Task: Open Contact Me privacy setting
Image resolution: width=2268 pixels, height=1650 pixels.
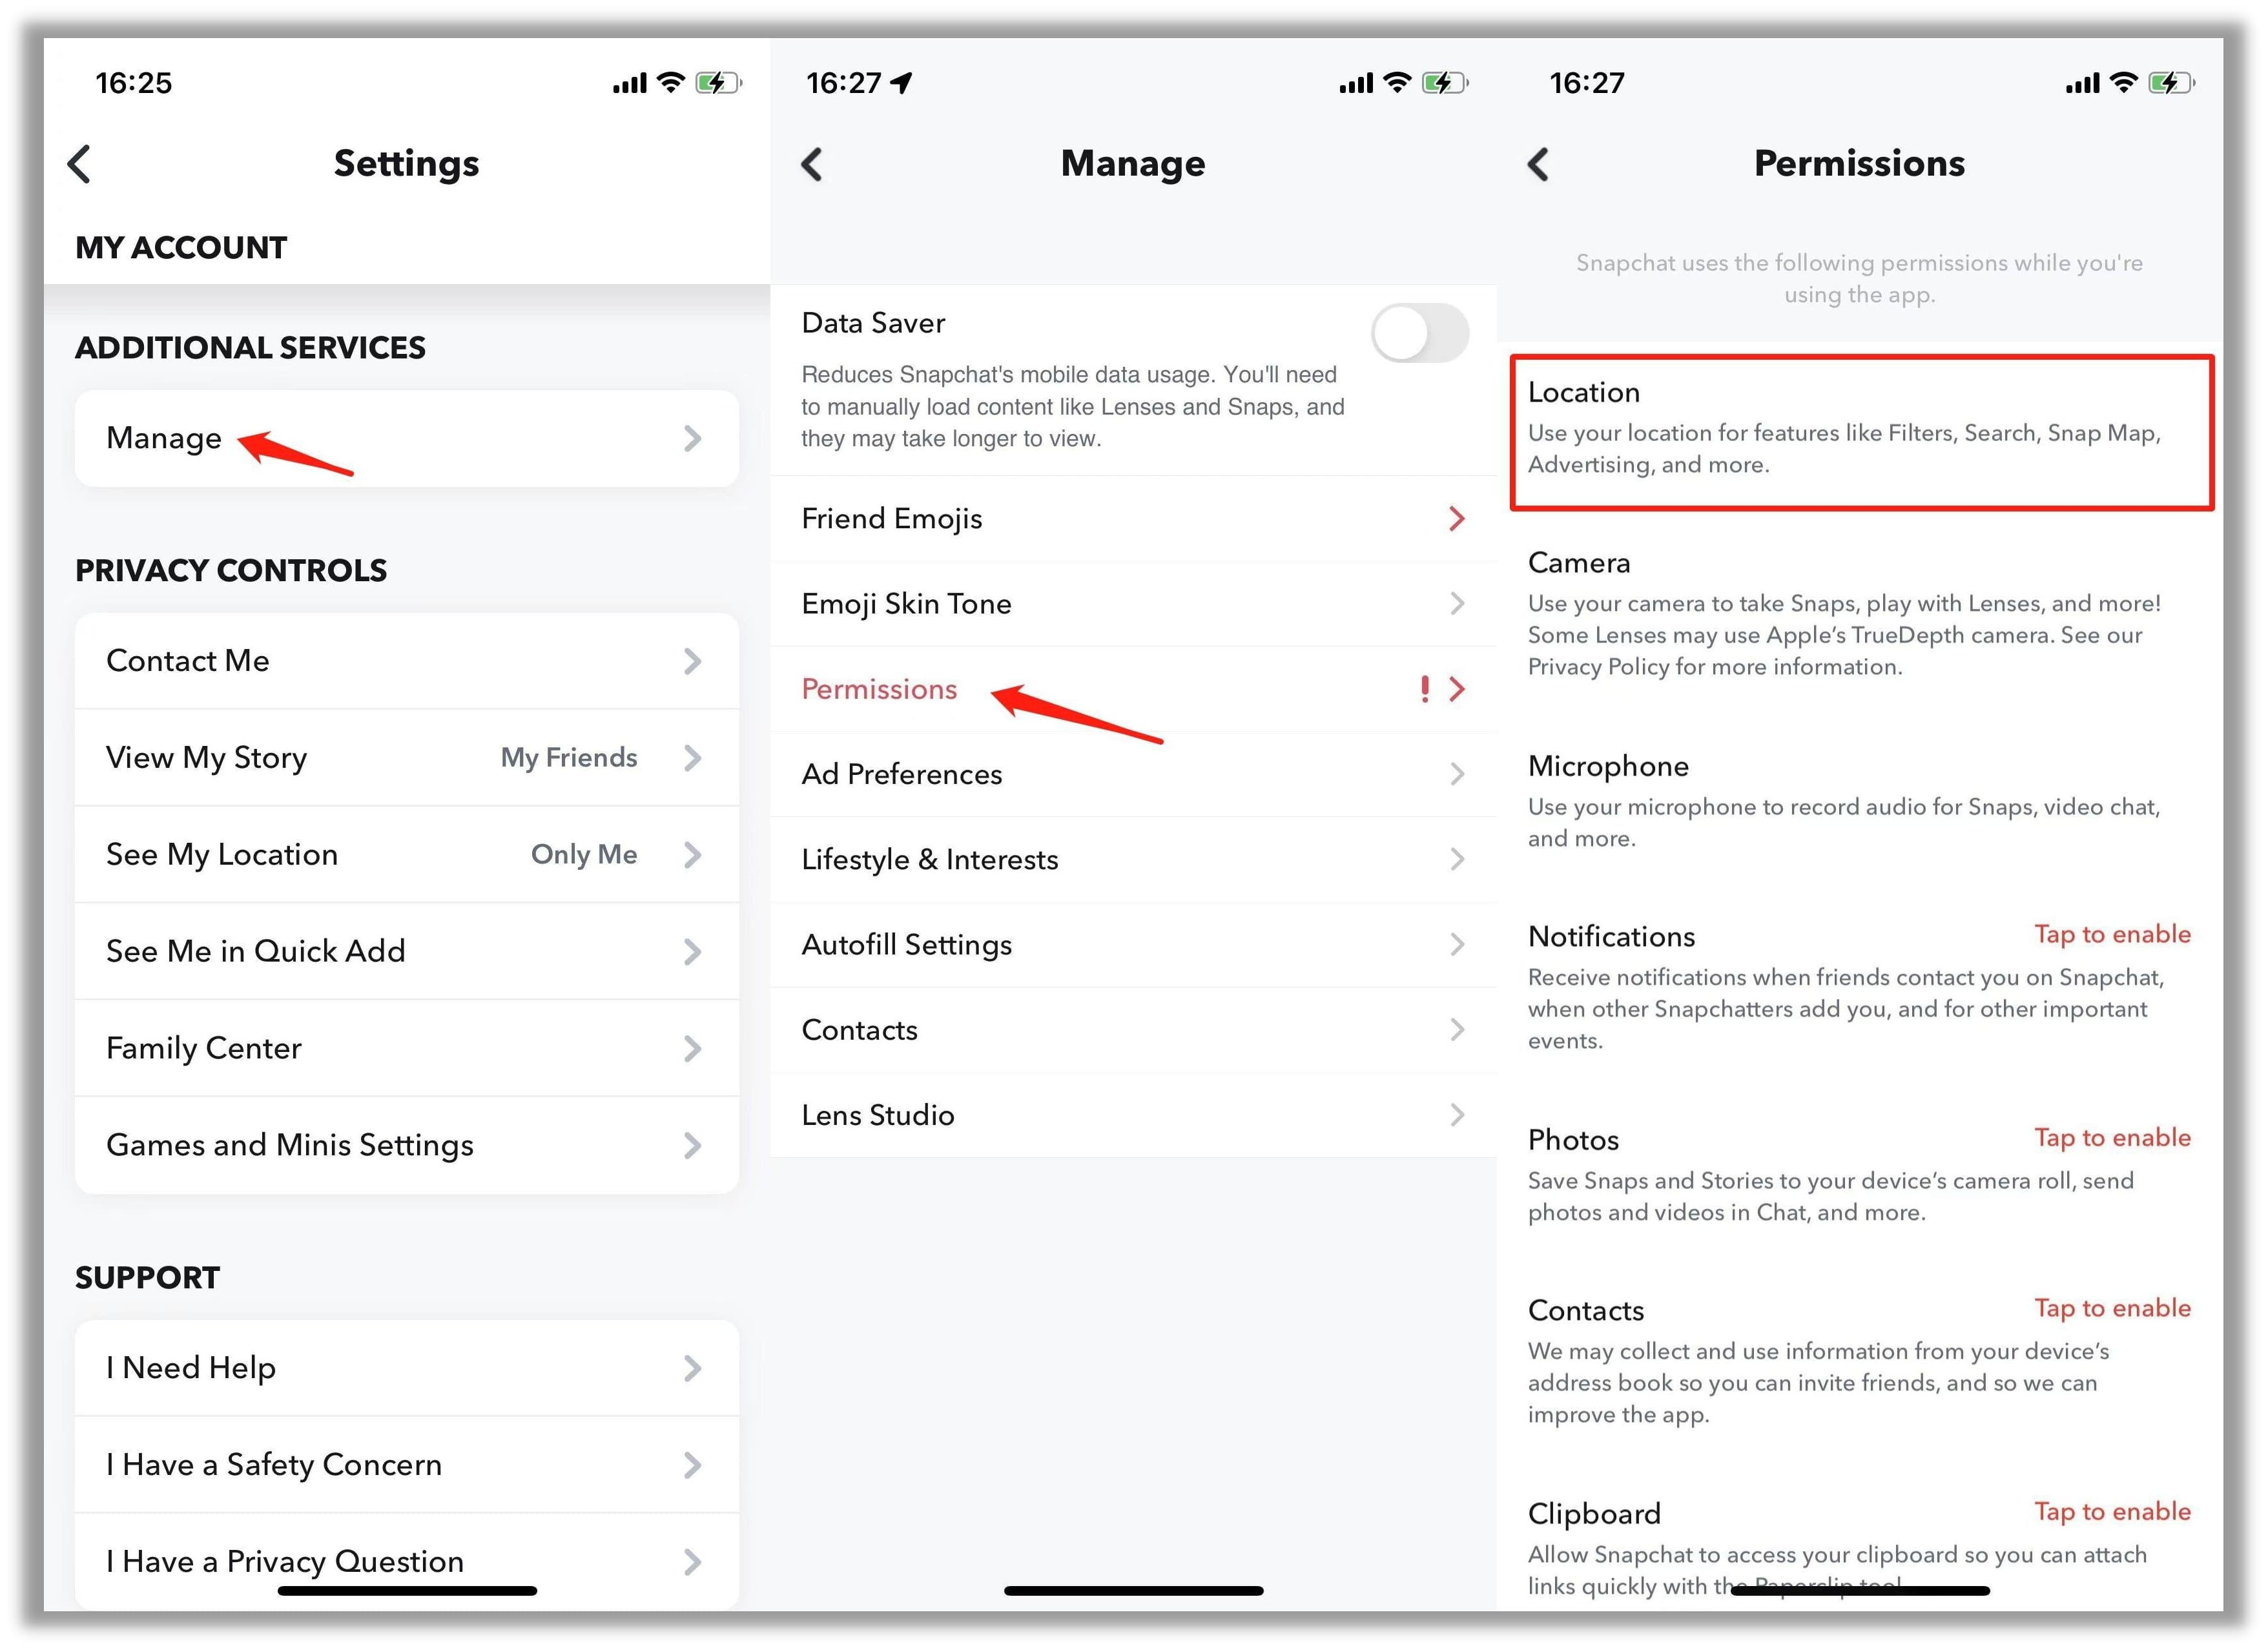Action: pos(407,661)
